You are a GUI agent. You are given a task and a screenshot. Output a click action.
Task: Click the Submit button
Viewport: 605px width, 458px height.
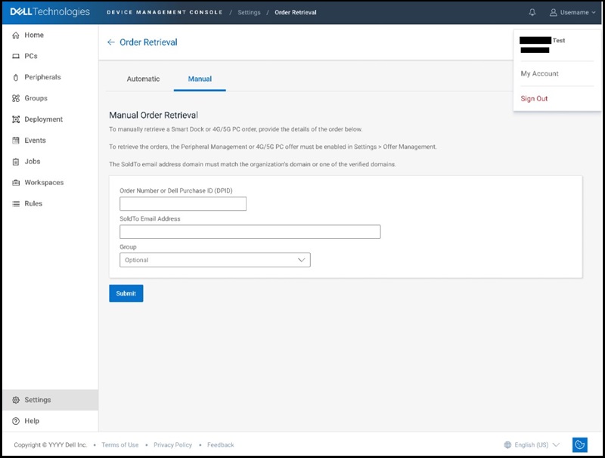pyautogui.click(x=126, y=293)
